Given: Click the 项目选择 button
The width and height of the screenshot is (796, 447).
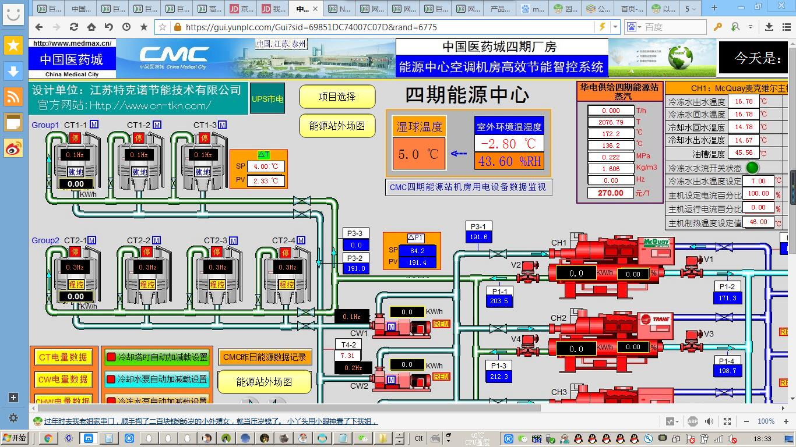Looking at the screenshot, I should [x=337, y=97].
